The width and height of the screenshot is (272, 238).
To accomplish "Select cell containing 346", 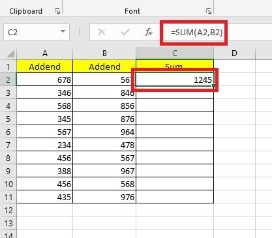I will point(44,93).
